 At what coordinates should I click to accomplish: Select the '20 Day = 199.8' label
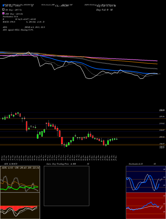(x=13, y=6)
